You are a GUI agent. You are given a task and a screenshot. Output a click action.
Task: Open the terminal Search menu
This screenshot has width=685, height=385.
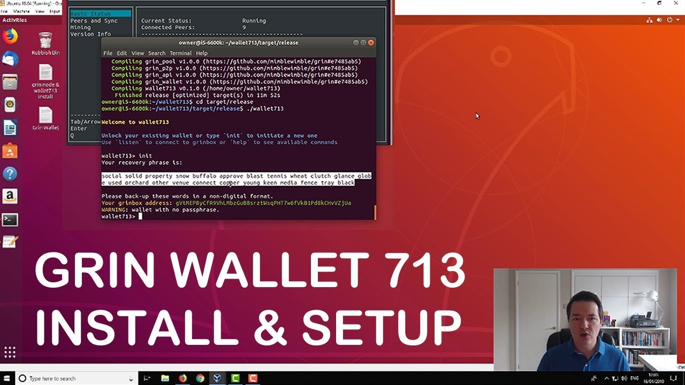(x=157, y=53)
